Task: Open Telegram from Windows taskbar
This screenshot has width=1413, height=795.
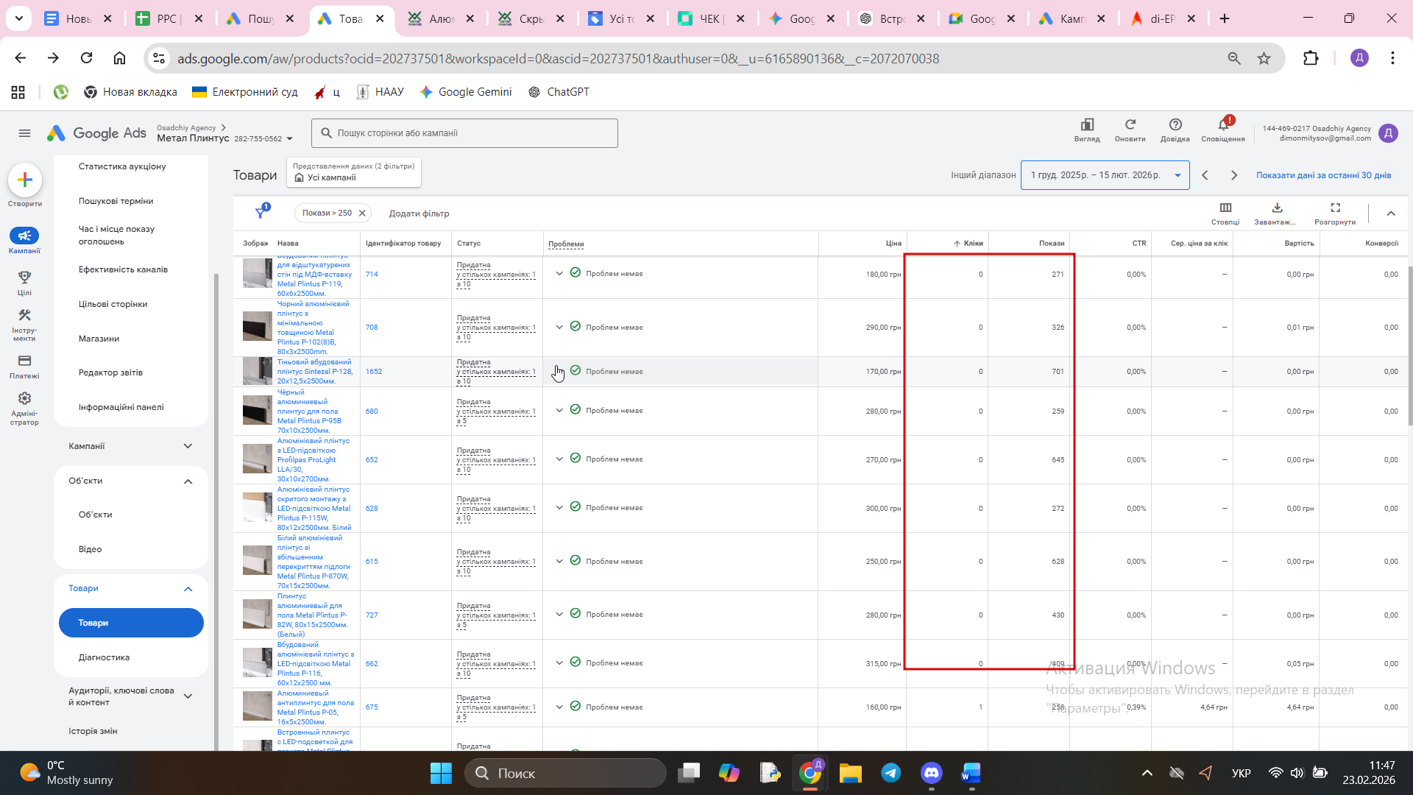Action: [x=890, y=773]
